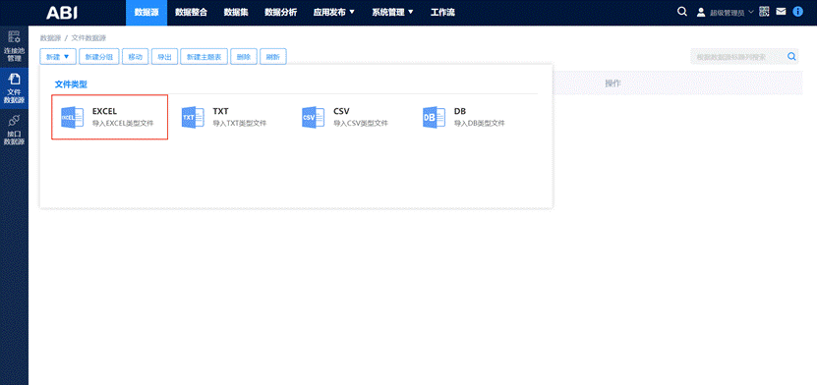This screenshot has width=817, height=385.
Task: Choose the CSV file type icon
Action: click(314, 118)
